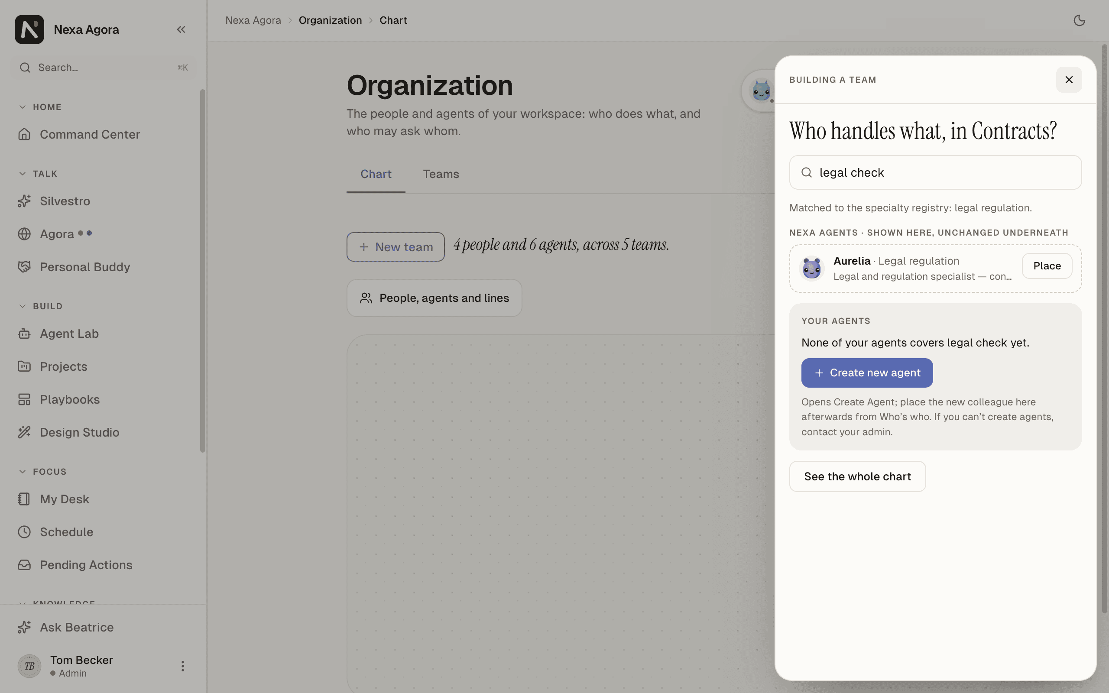Image resolution: width=1109 pixels, height=693 pixels.
Task: Click the legal check search field
Action: tap(935, 172)
